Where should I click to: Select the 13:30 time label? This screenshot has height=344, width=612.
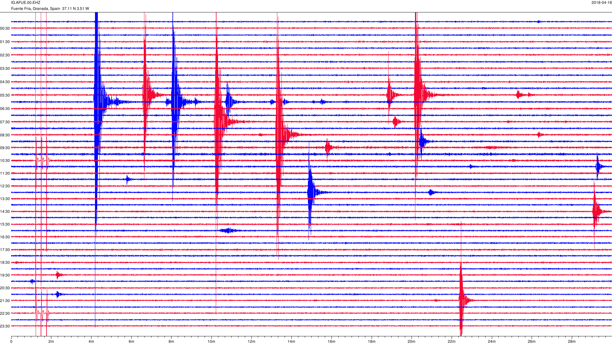coord(5,199)
